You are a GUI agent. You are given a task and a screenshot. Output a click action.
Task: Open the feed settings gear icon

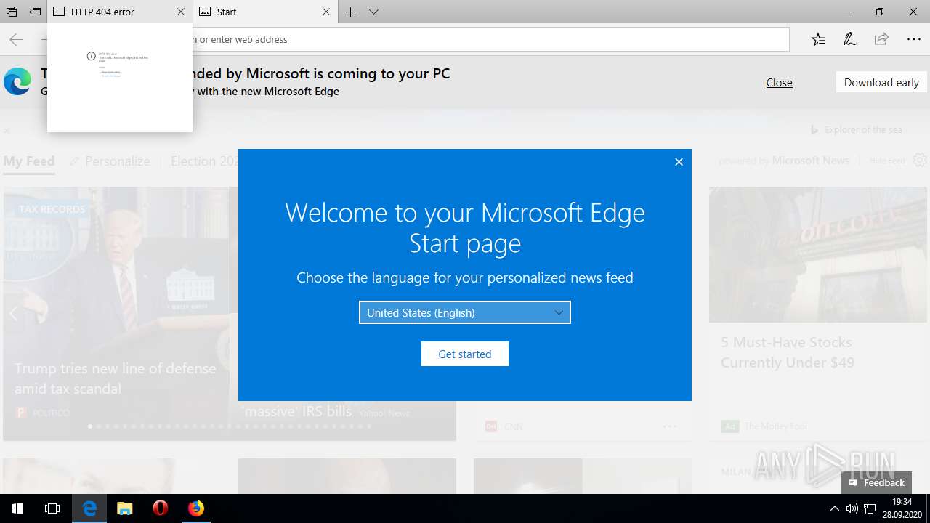(920, 160)
